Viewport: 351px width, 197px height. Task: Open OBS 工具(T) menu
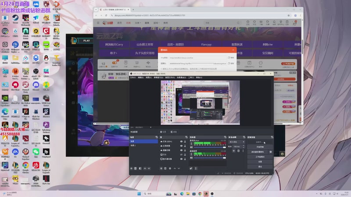[191, 77]
